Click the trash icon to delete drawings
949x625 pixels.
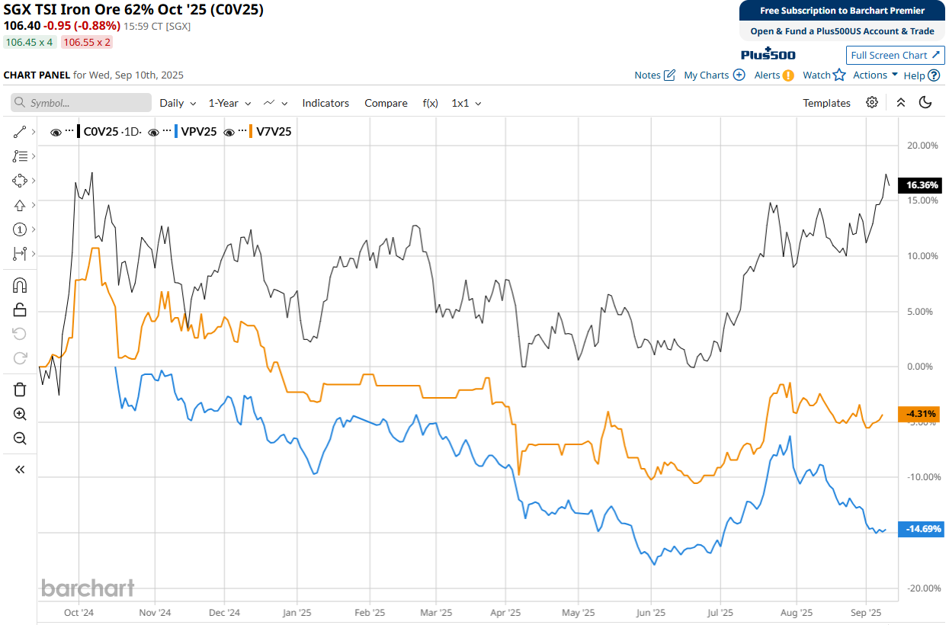pyautogui.click(x=20, y=389)
